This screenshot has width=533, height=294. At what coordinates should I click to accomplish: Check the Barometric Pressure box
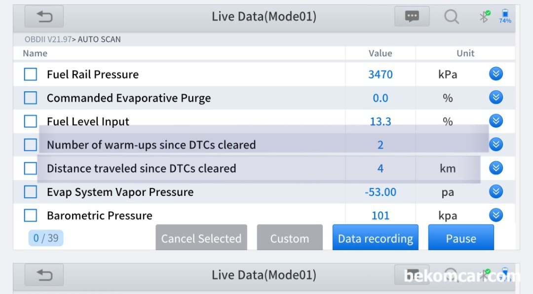click(31, 216)
